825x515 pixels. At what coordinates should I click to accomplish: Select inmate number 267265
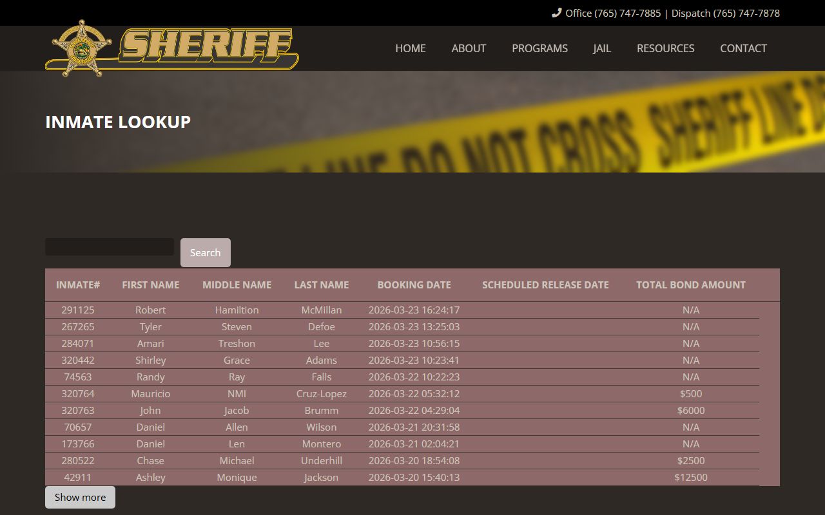pos(78,326)
